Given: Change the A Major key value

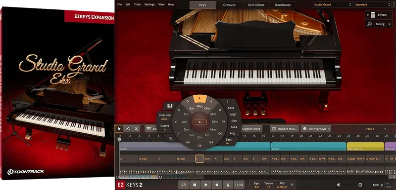Looking at the screenshot, I should pos(282,187).
